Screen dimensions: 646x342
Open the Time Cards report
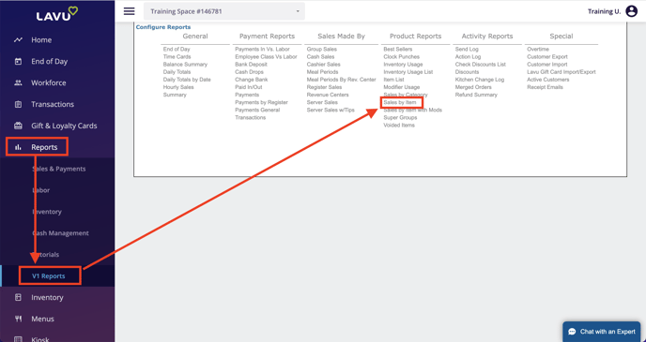177,57
